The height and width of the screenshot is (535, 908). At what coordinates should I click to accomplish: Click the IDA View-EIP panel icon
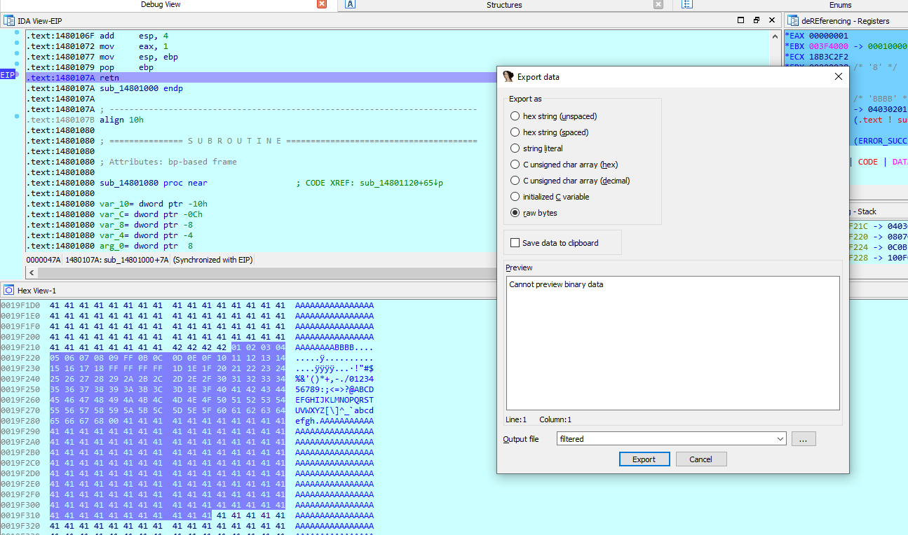pyautogui.click(x=9, y=21)
